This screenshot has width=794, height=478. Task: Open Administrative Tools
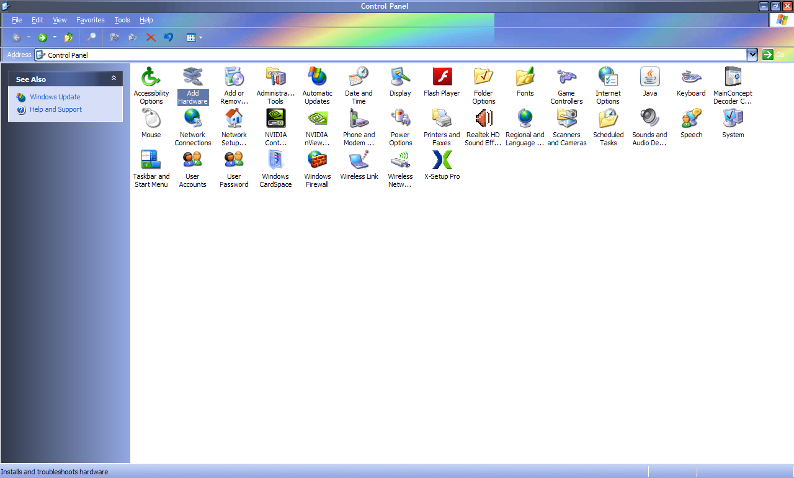pos(275,86)
